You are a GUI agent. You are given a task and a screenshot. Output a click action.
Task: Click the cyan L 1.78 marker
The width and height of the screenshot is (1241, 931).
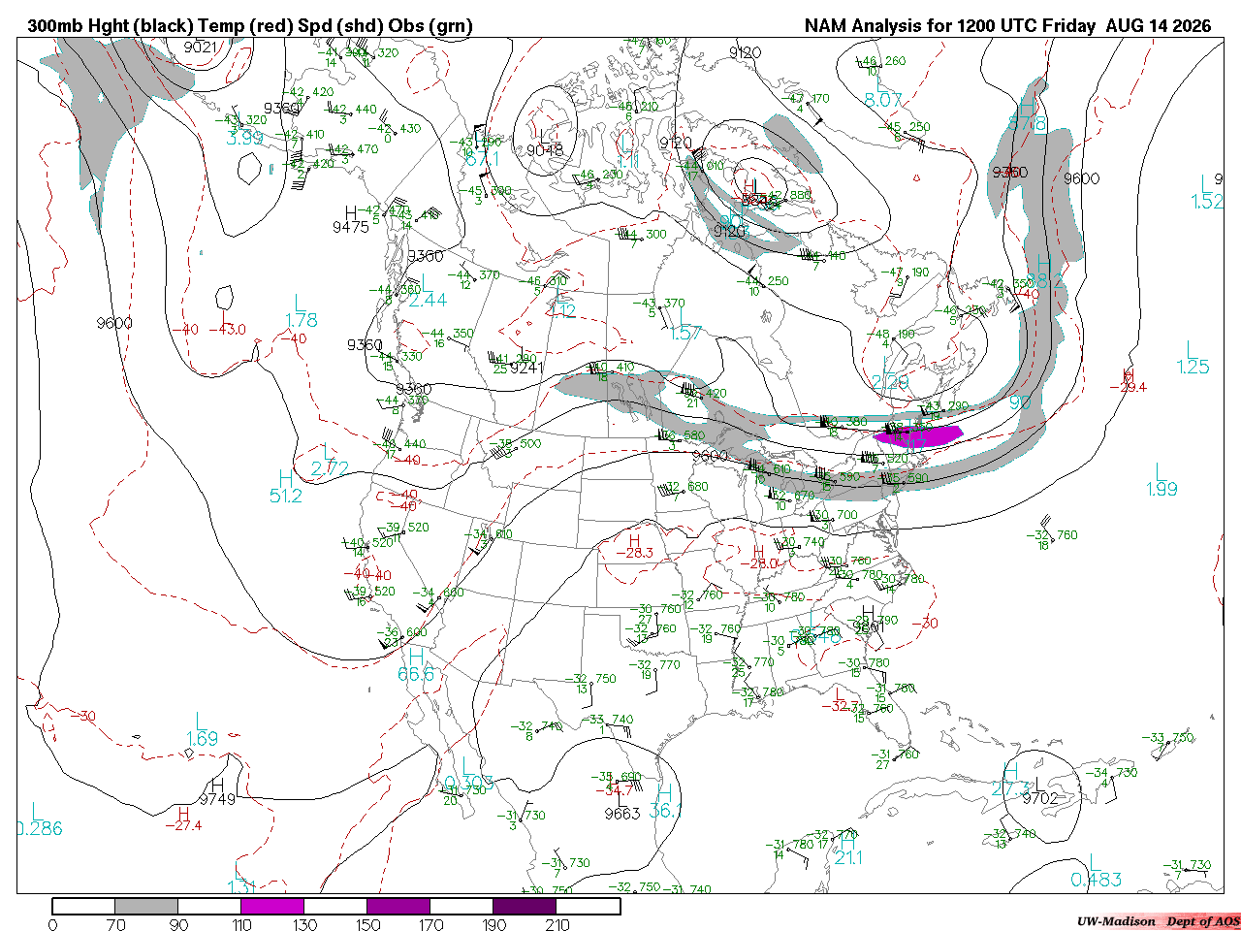[302, 311]
